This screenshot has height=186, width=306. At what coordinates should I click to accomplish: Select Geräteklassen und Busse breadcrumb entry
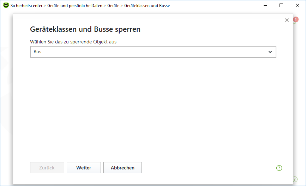147,6
